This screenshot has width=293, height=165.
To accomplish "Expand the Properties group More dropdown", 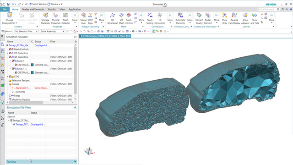I will point(75,18).
